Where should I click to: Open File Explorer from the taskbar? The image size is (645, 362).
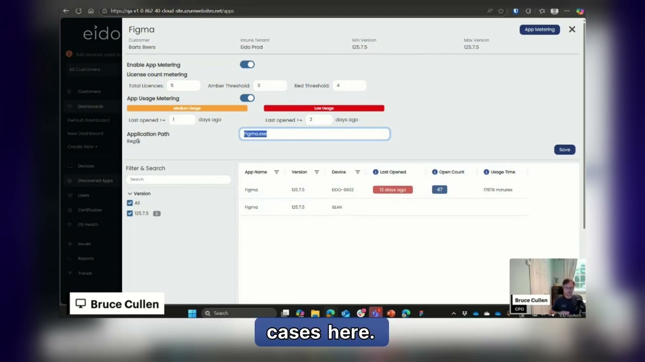pos(315,313)
